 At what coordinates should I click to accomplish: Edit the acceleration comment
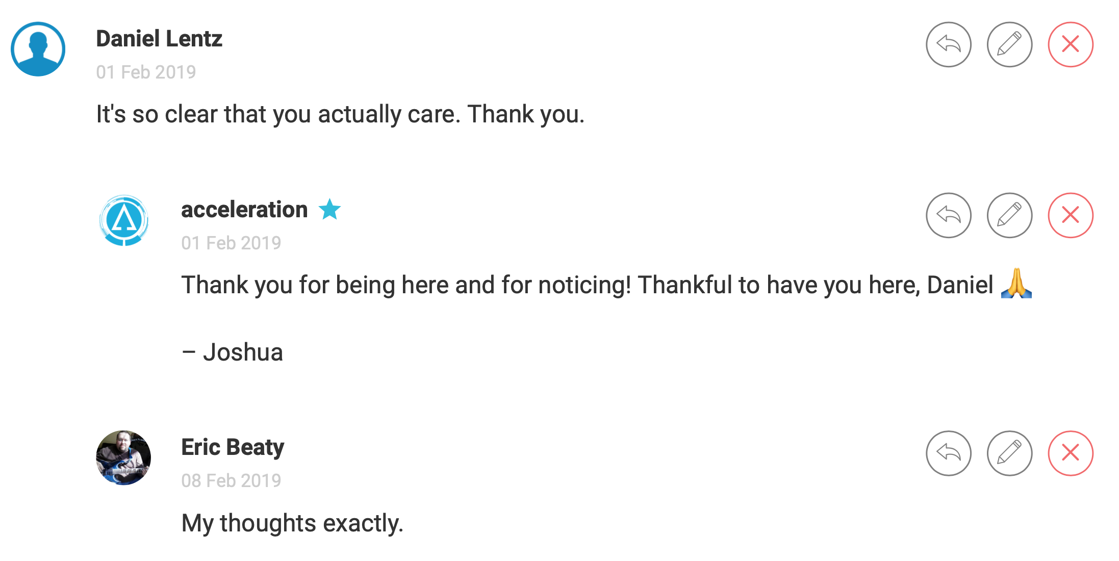tap(1009, 215)
